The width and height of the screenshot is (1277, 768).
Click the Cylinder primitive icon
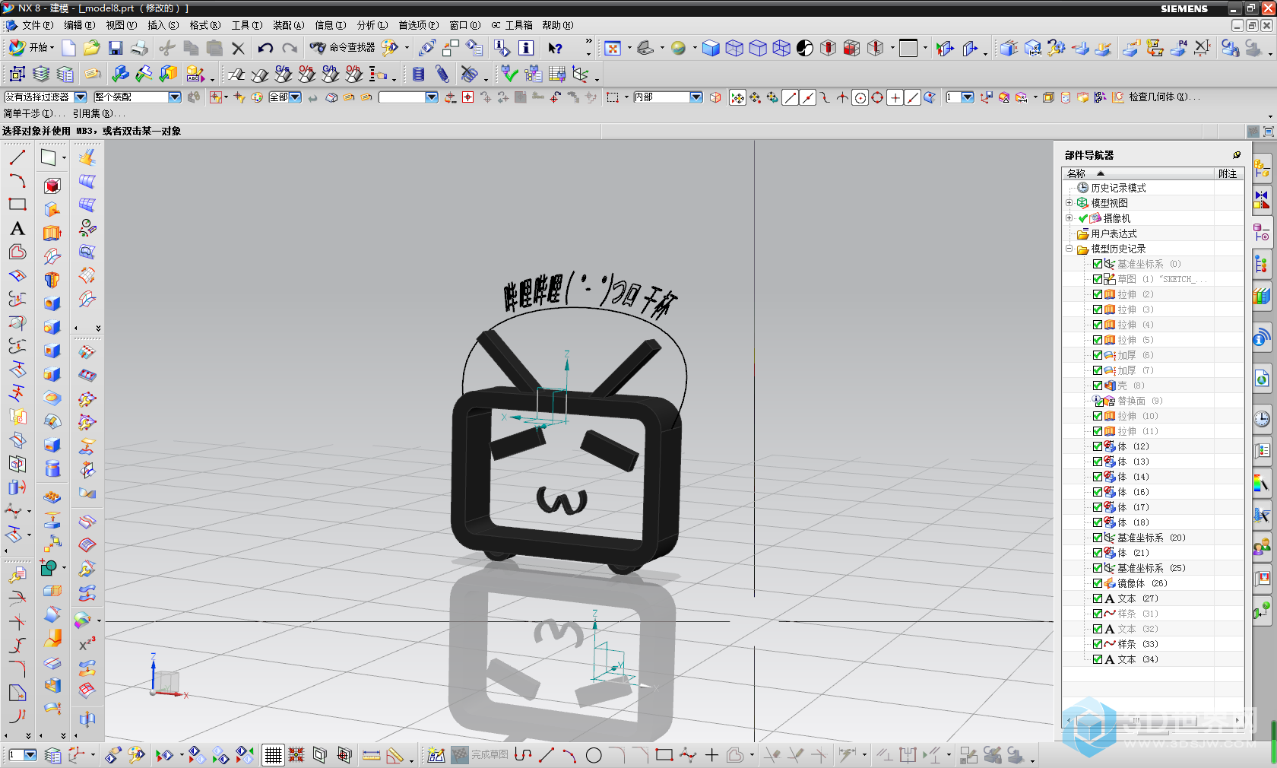52,468
